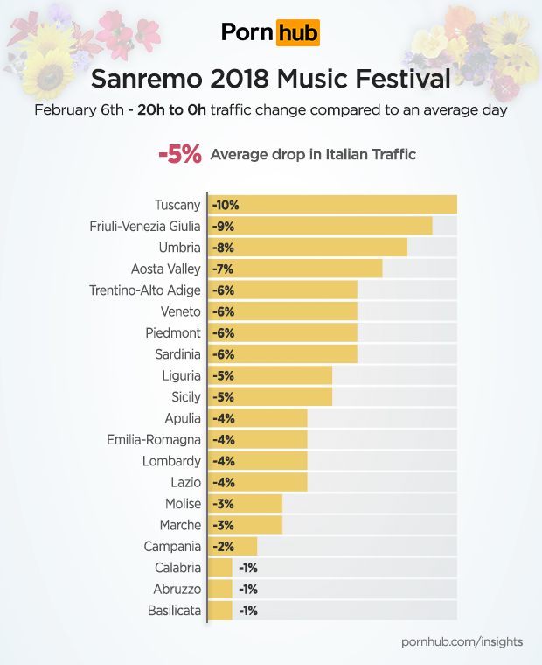Click the -3% value on Molise's bar

click(223, 504)
